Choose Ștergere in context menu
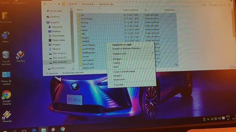This screenshot has width=236, height=132. [117, 76]
